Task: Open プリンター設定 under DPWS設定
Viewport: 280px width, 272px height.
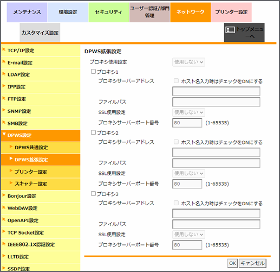Action: pyautogui.click(x=41, y=172)
